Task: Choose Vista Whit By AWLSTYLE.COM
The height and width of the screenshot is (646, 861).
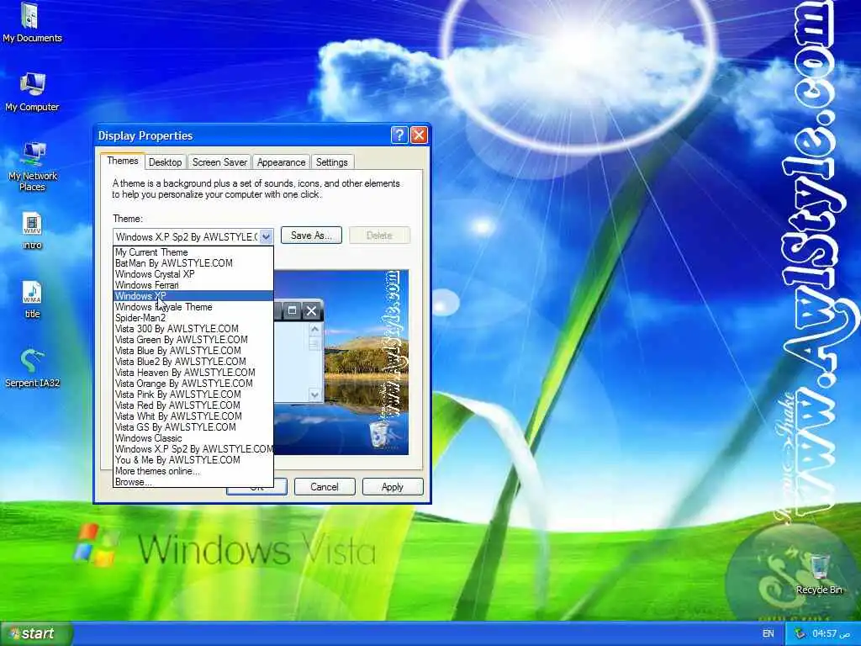Action: (193, 416)
